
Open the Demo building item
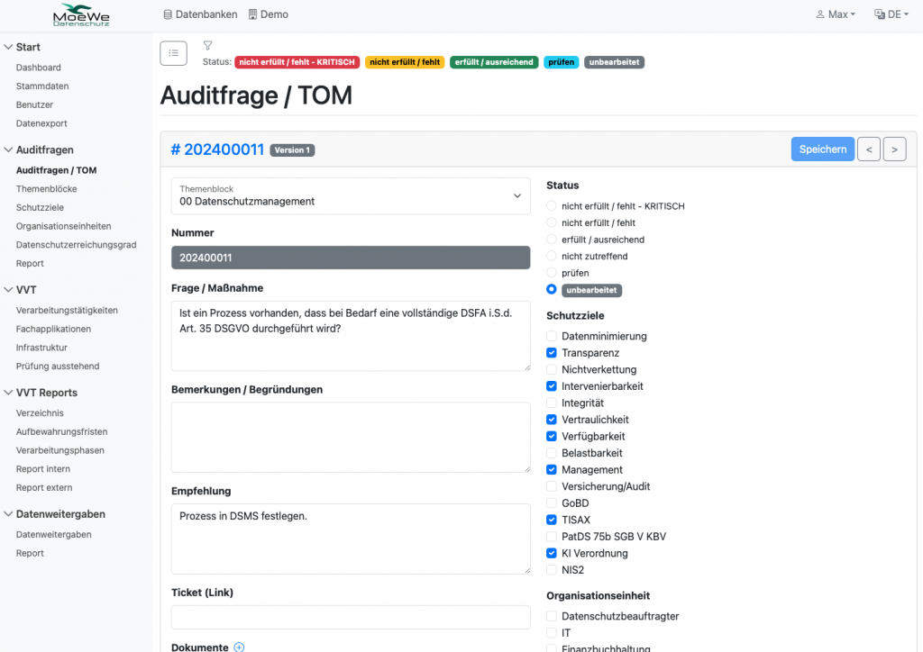(x=268, y=14)
